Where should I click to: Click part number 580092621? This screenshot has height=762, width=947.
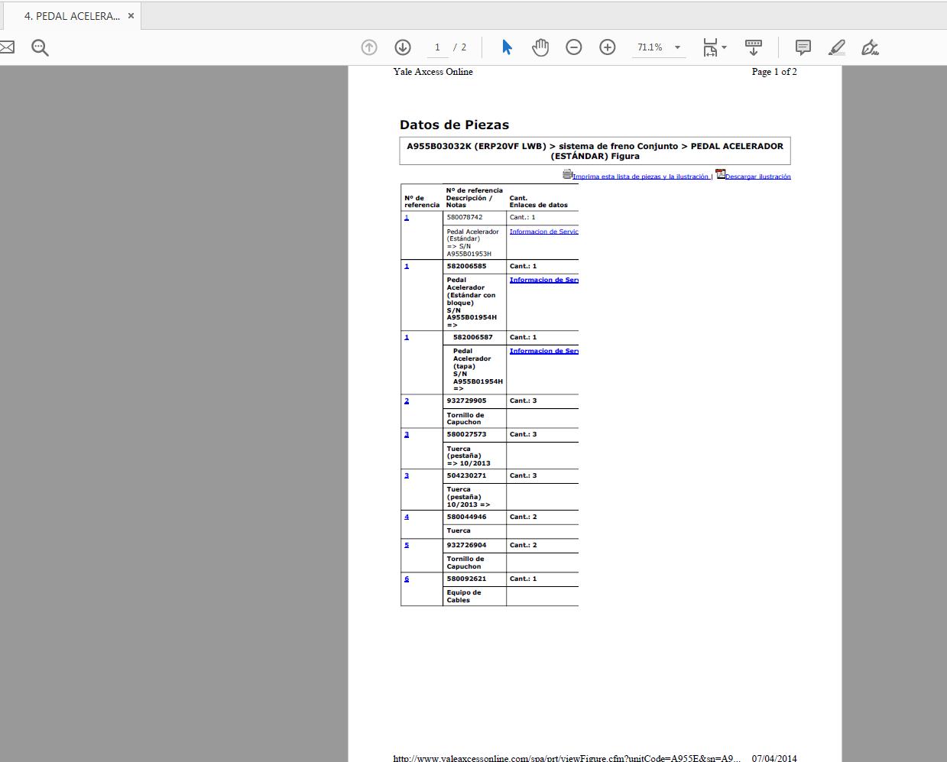click(466, 579)
